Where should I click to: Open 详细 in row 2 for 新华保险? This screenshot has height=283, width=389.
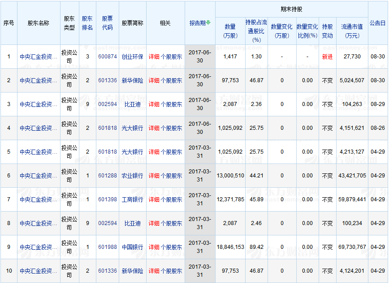(154, 80)
